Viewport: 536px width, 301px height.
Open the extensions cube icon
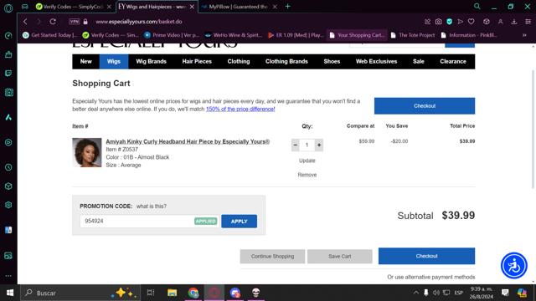[487, 22]
